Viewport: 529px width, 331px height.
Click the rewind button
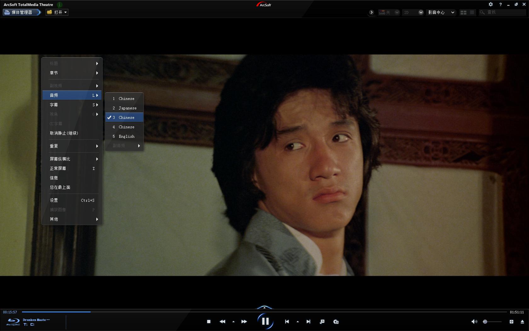coord(222,322)
